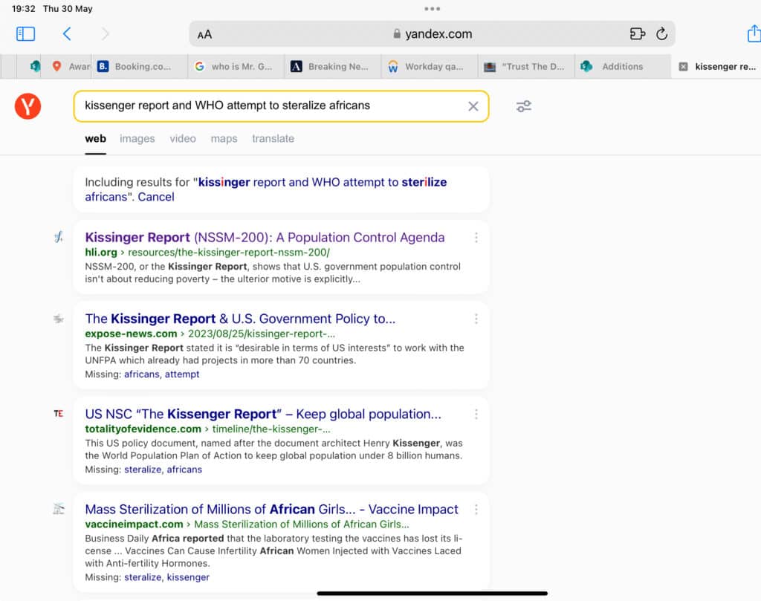
Task: Click the vaccineimpact.com URL breadcrumb
Action: [x=247, y=524]
